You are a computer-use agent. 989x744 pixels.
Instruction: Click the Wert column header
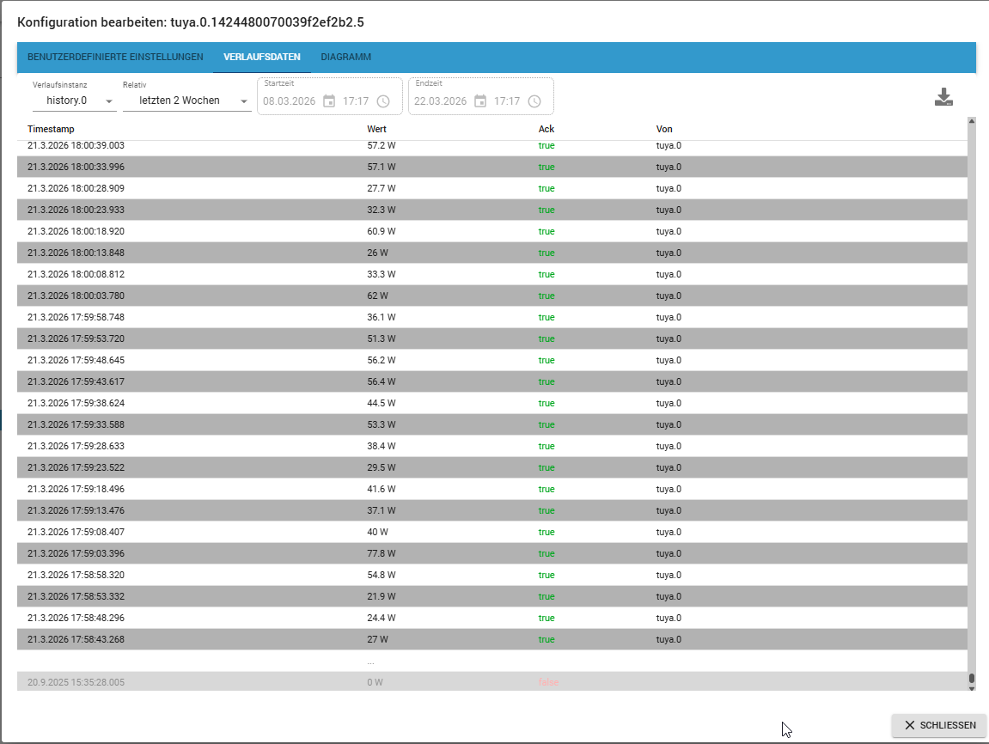coord(376,129)
